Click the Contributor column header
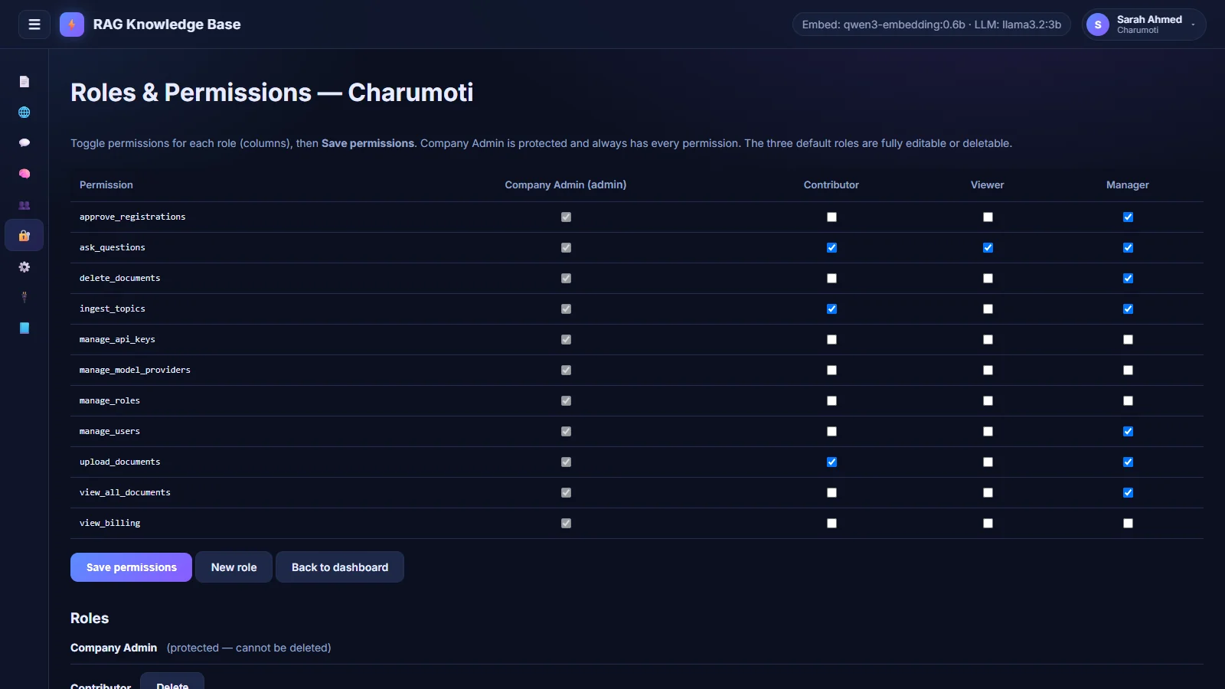 (x=831, y=184)
